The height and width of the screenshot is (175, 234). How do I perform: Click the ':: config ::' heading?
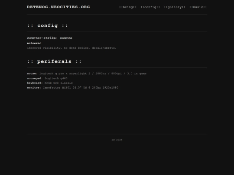(x=48, y=25)
